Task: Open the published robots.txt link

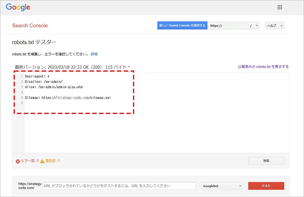Action: tap(263, 67)
